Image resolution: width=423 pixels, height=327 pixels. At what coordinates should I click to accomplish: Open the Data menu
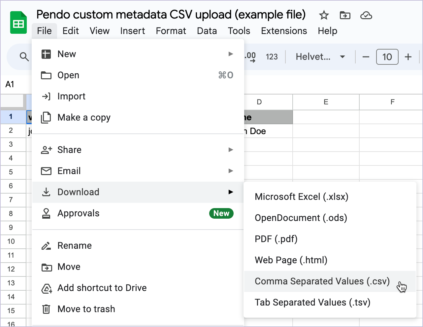tap(207, 31)
